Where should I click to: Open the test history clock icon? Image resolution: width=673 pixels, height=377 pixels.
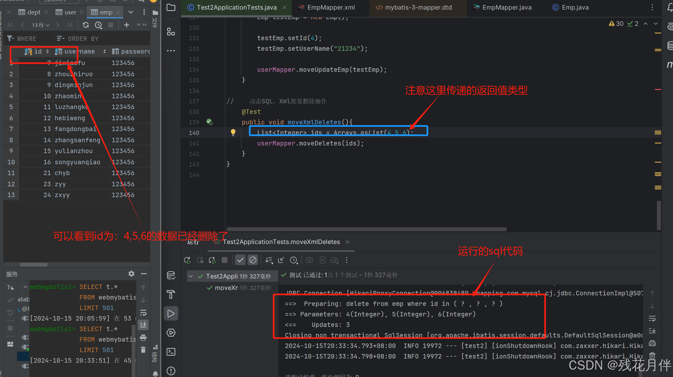293,260
